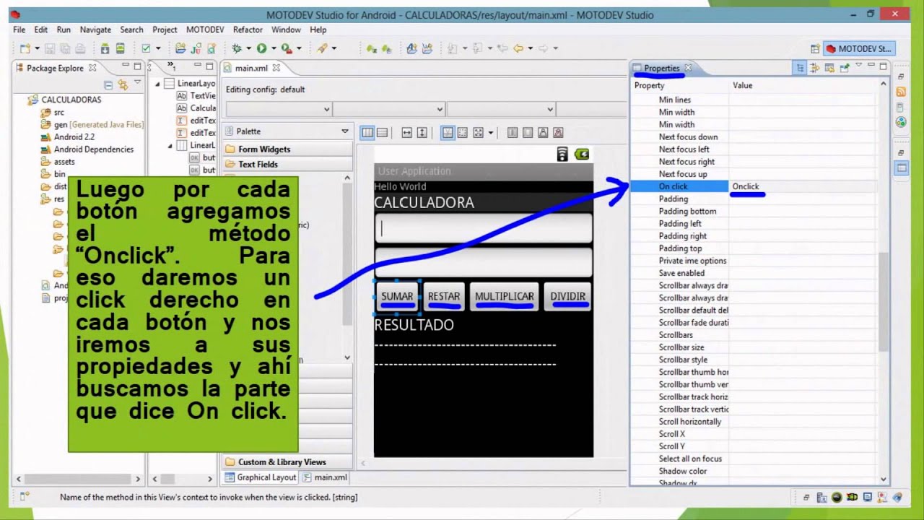Image resolution: width=924 pixels, height=520 pixels.
Task: Click the MOTODEV St... perspective button
Action: tap(858, 48)
